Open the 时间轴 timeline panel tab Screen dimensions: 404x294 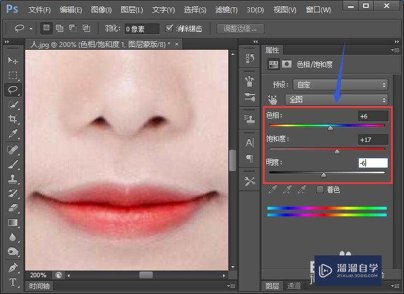39,286
